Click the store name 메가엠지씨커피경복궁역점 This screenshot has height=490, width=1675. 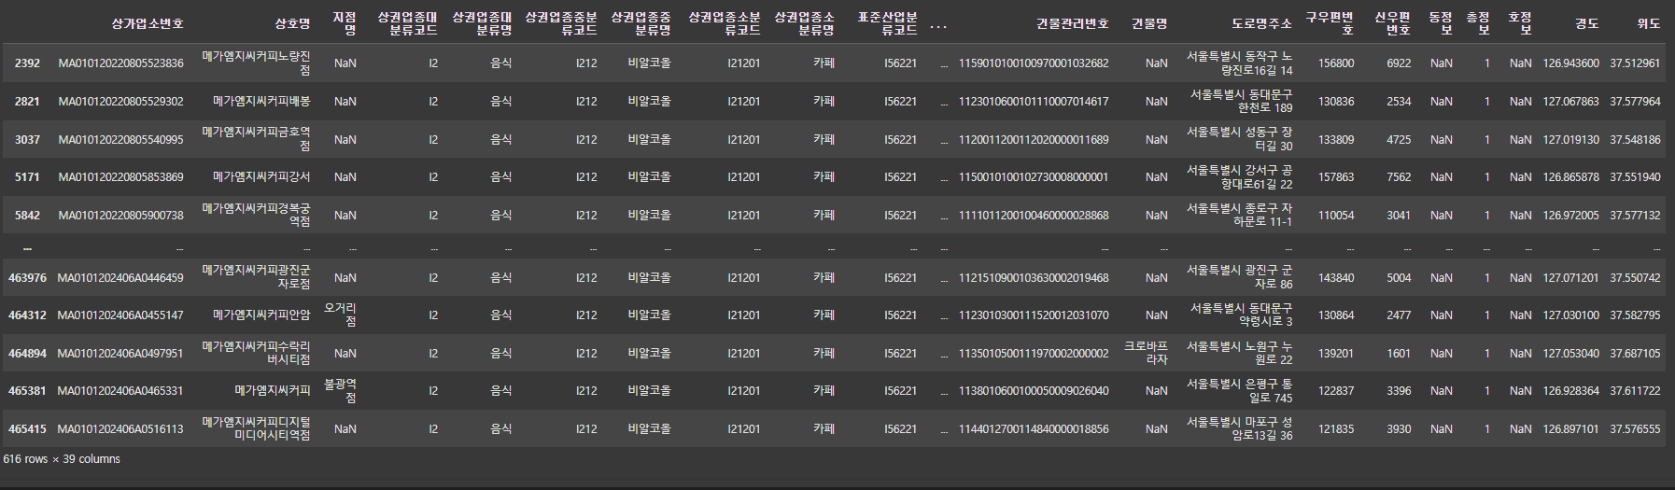257,215
